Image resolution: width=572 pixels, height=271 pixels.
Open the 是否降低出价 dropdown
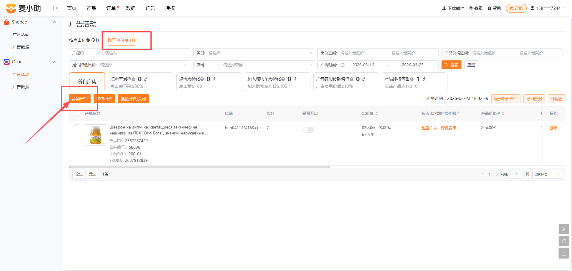130,65
